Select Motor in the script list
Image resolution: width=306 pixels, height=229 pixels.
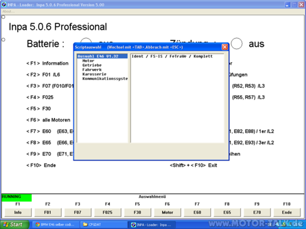88,60
